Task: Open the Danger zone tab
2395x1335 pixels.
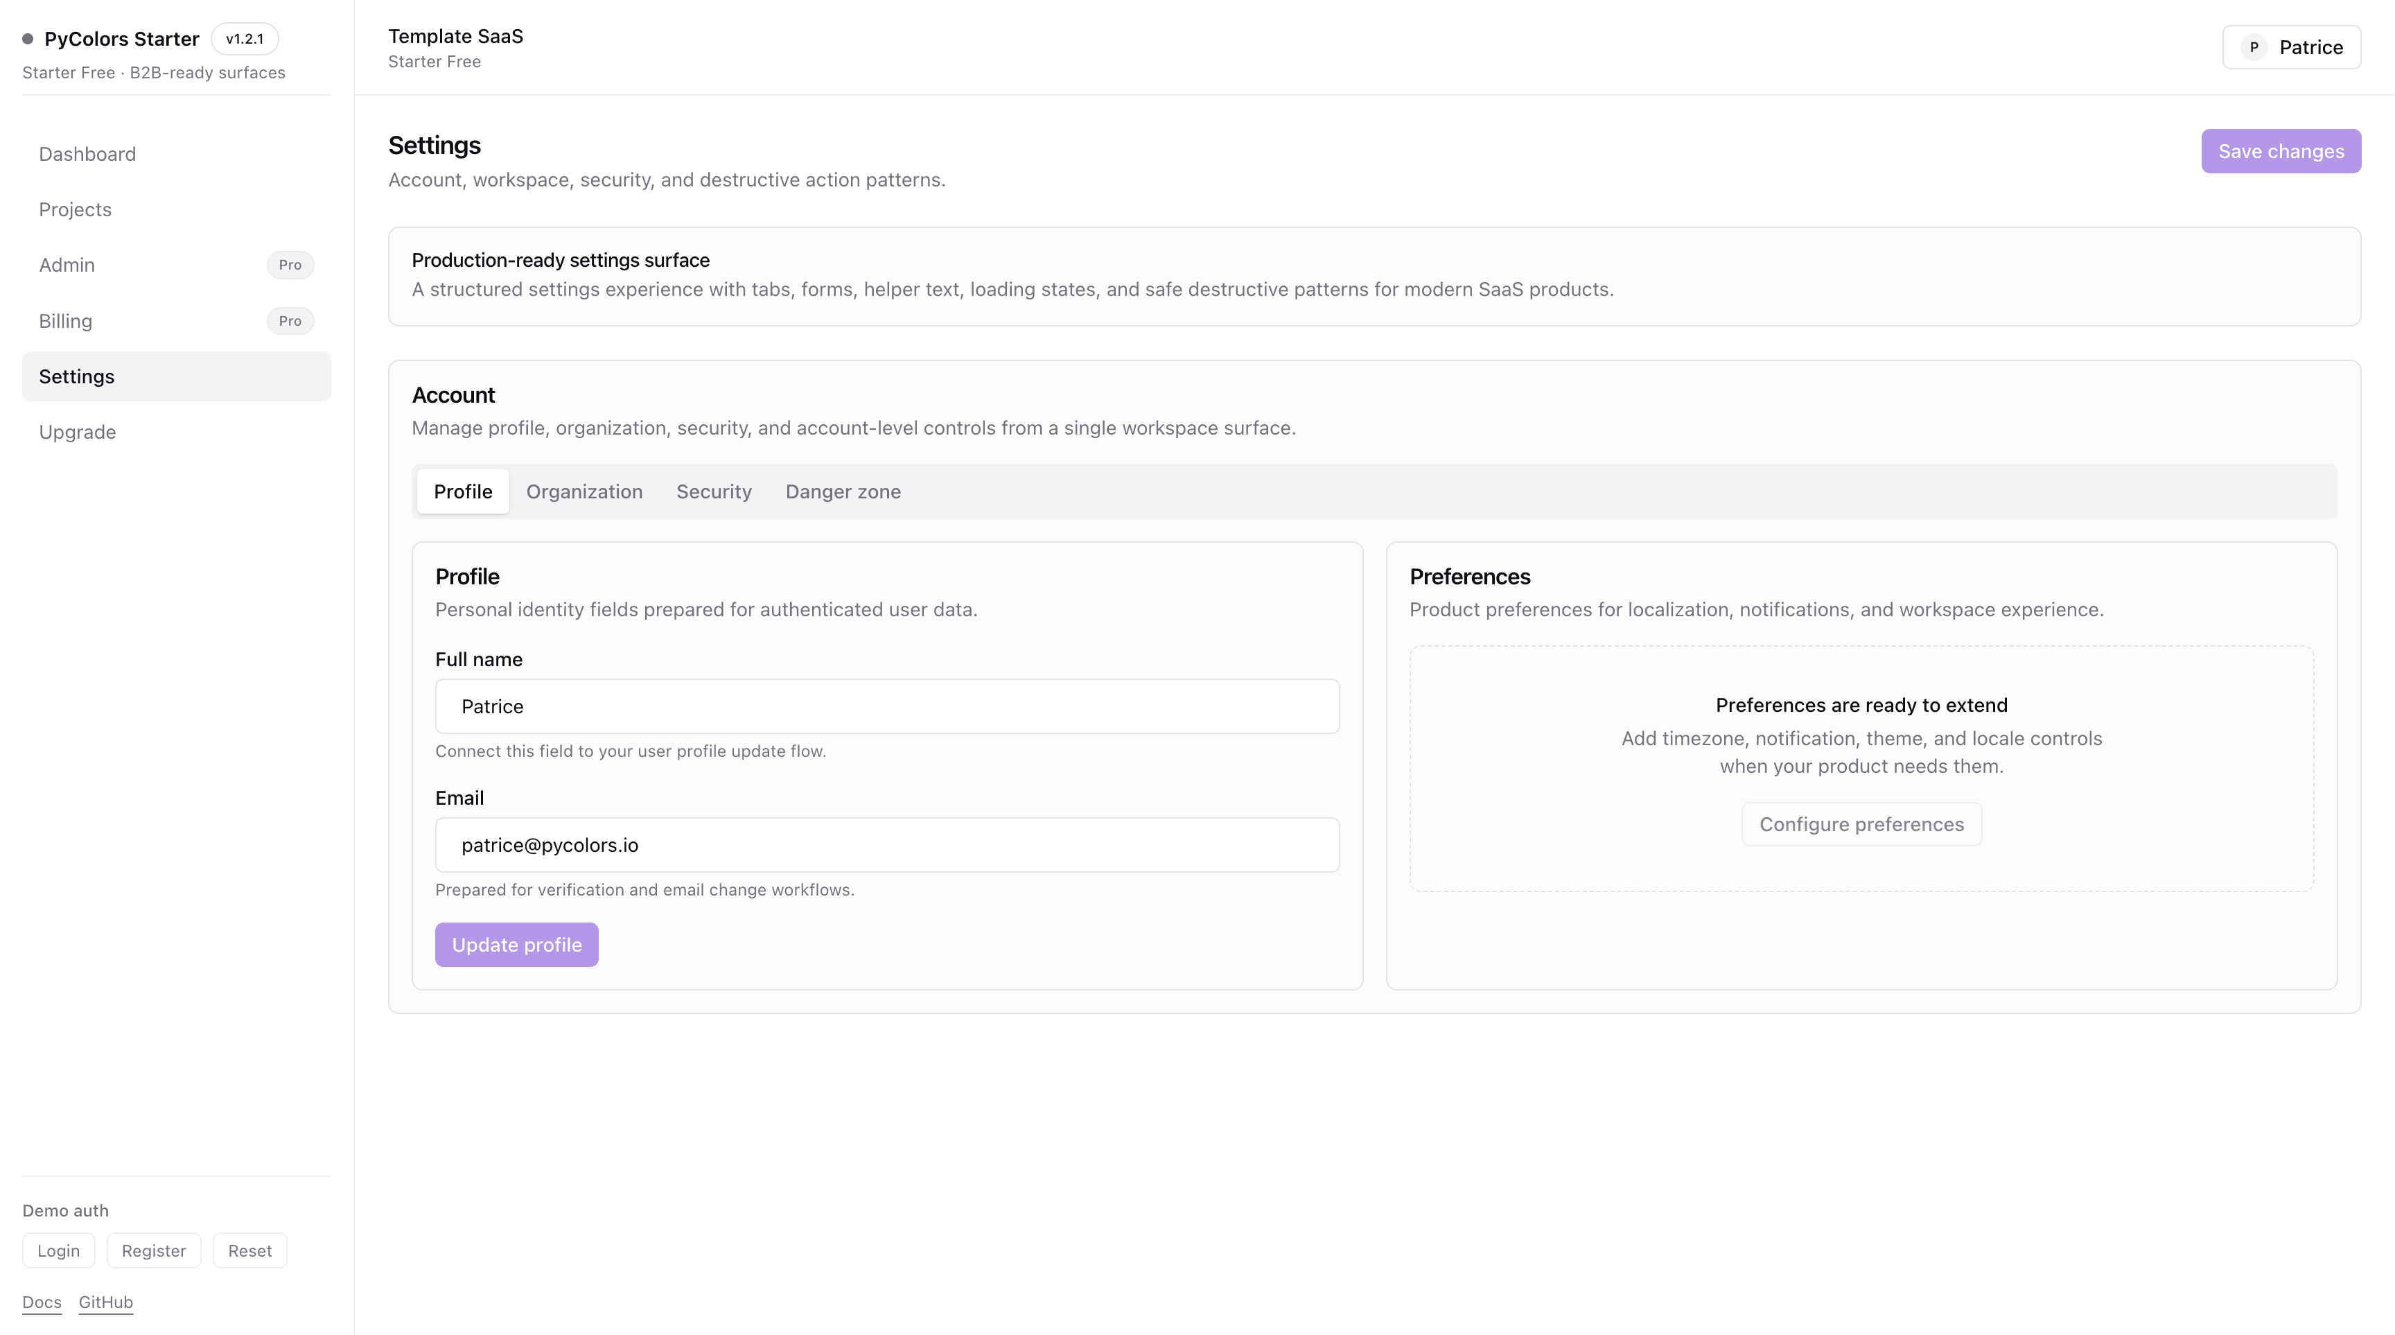Action: click(x=843, y=492)
